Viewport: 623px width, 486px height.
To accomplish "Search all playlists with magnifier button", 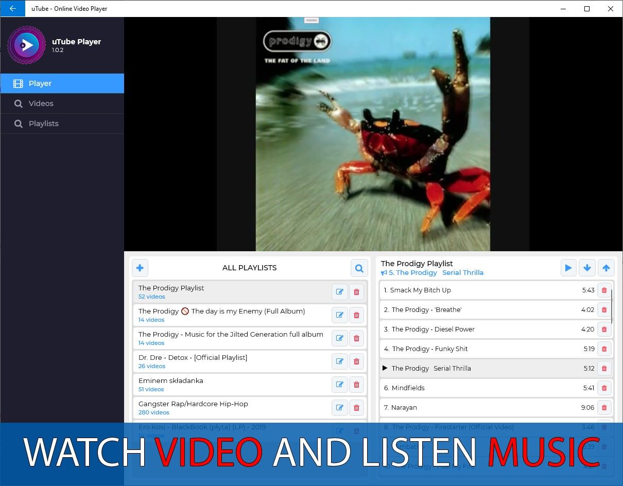I will click(359, 268).
